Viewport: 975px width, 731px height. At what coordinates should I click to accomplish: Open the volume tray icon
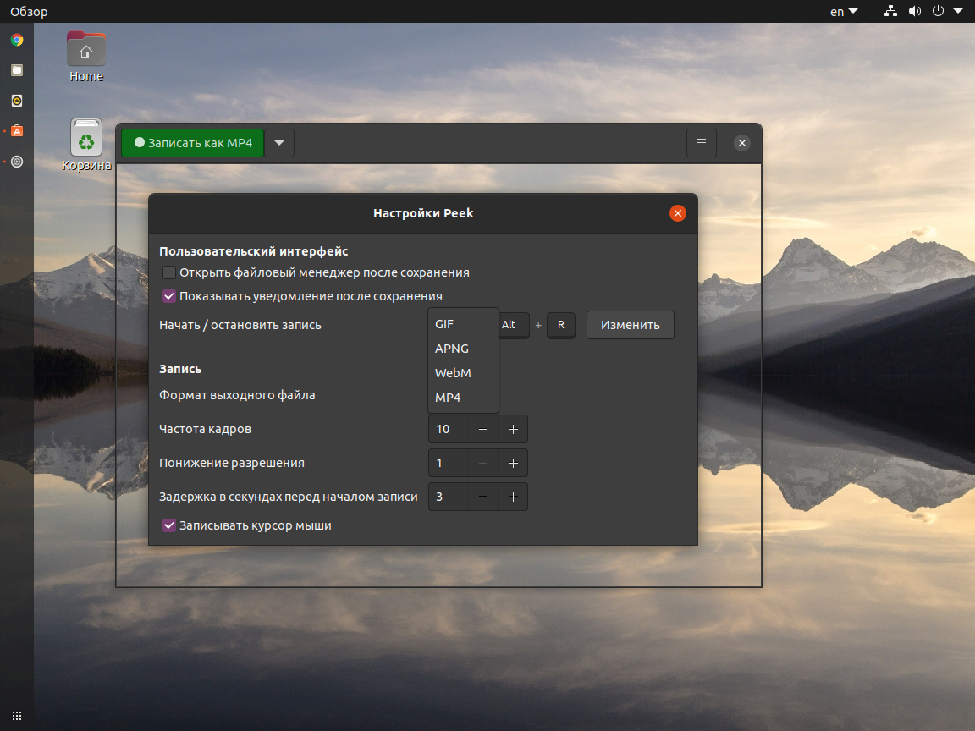pyautogui.click(x=914, y=12)
